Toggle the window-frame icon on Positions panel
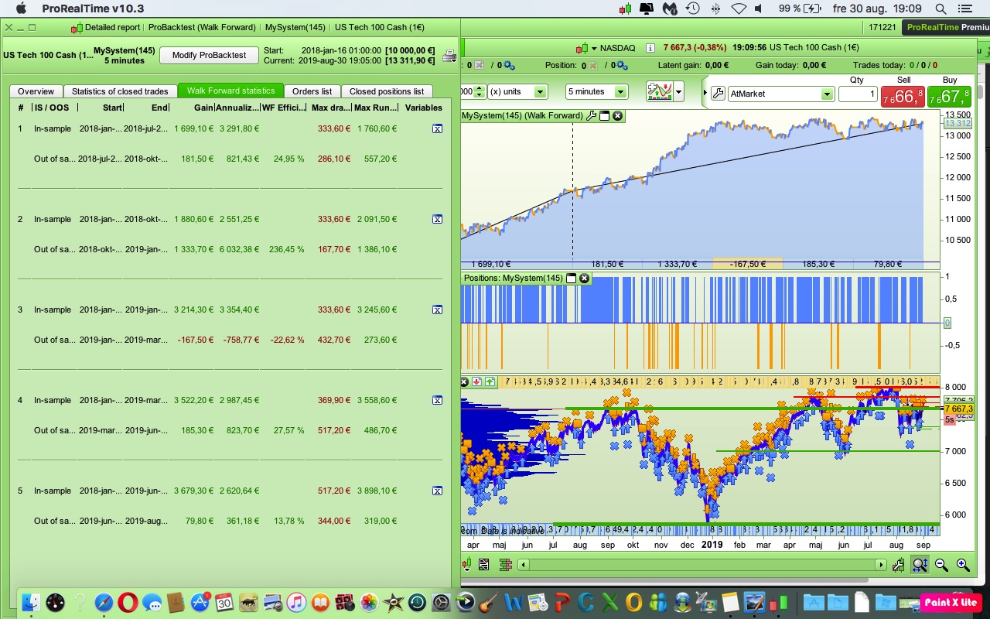Screen dimensions: 990x619 [x=572, y=279]
